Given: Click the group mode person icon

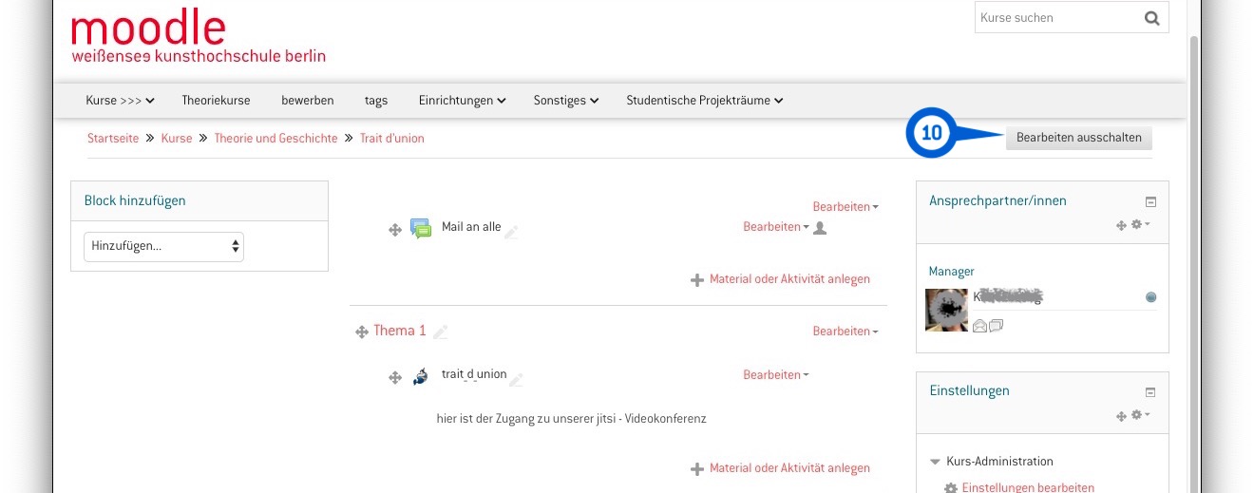Looking at the screenshot, I should point(821,228).
